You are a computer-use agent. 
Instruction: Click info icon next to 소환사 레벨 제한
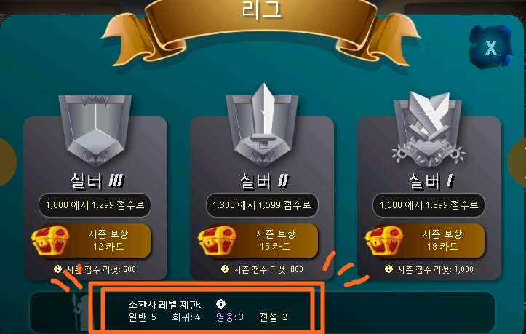(220, 303)
